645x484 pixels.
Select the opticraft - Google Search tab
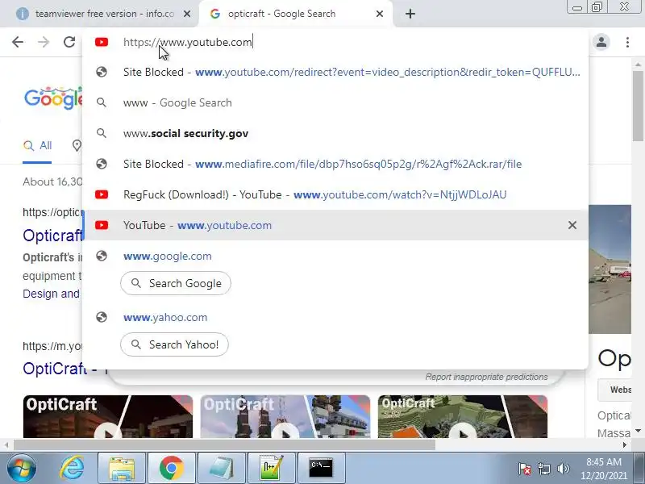click(295, 14)
